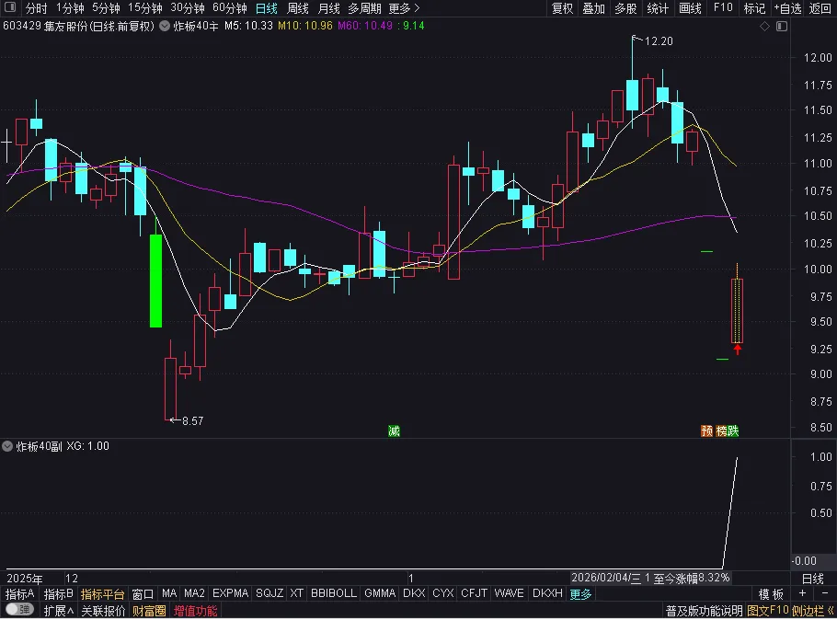837x620 pixels.
Task: Click the green 减 signal marker
Action: point(394,431)
